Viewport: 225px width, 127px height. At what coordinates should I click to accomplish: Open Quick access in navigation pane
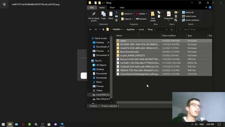[99, 38]
